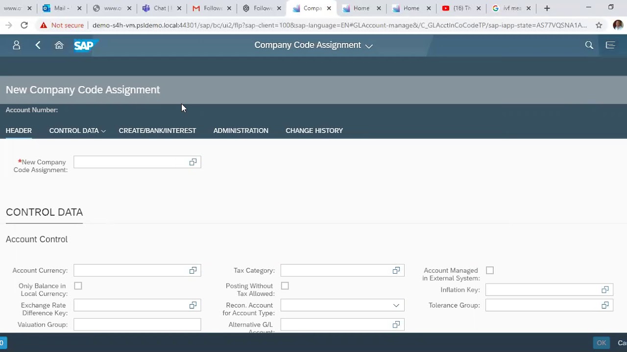Image resolution: width=627 pixels, height=352 pixels.
Task: Click in Exchange Rate Difference Key field
Action: tap(137, 305)
